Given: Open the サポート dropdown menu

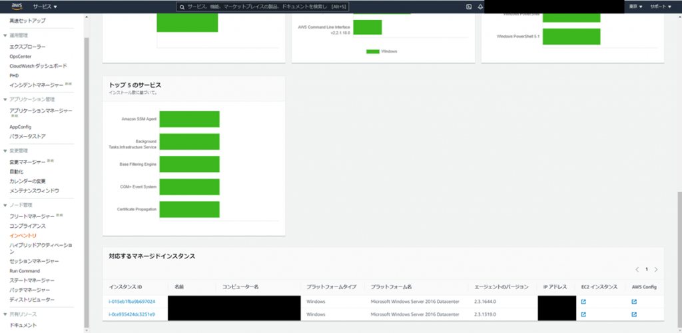Looking at the screenshot, I should click(660, 7).
